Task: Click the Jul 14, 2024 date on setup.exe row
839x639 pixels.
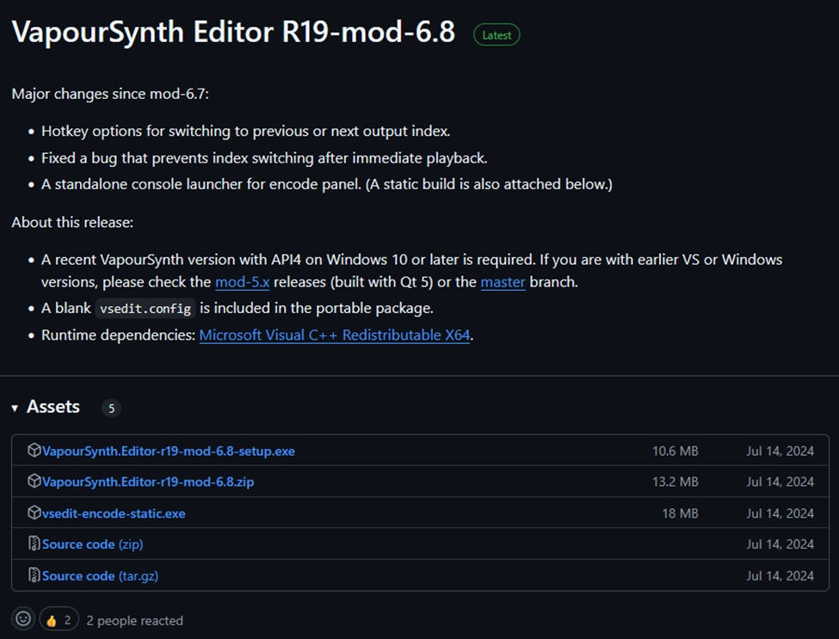Action: [x=780, y=451]
